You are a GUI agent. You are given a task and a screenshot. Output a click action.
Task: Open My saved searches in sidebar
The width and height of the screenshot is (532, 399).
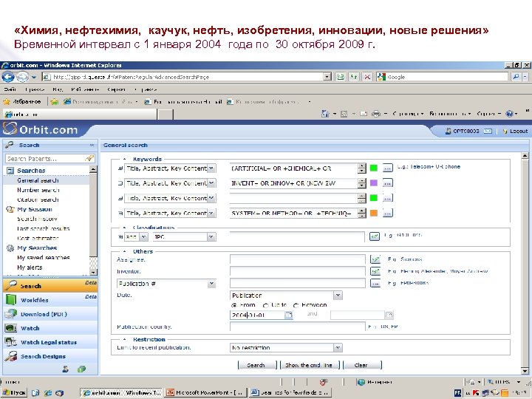click(44, 258)
